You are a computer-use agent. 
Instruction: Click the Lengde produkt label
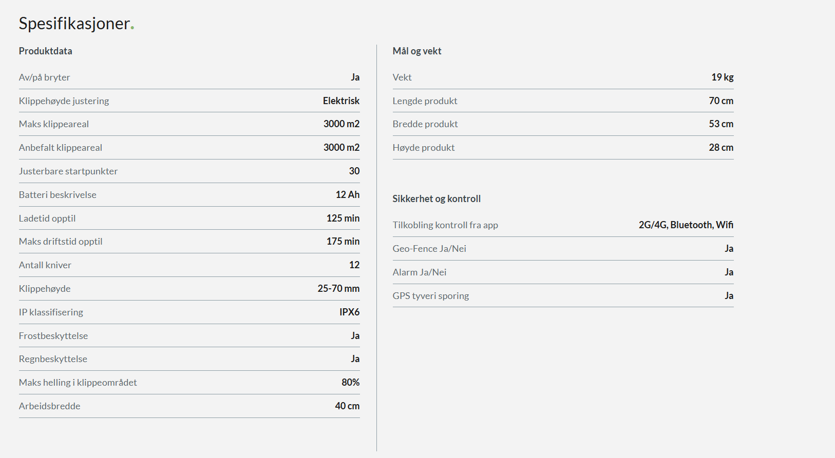(425, 101)
